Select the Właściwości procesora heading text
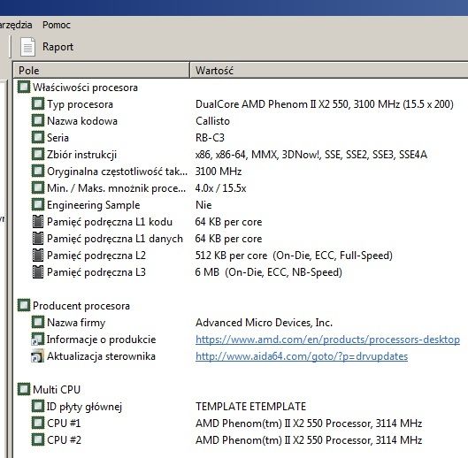Screen dimensions: 468x458 pos(85,88)
